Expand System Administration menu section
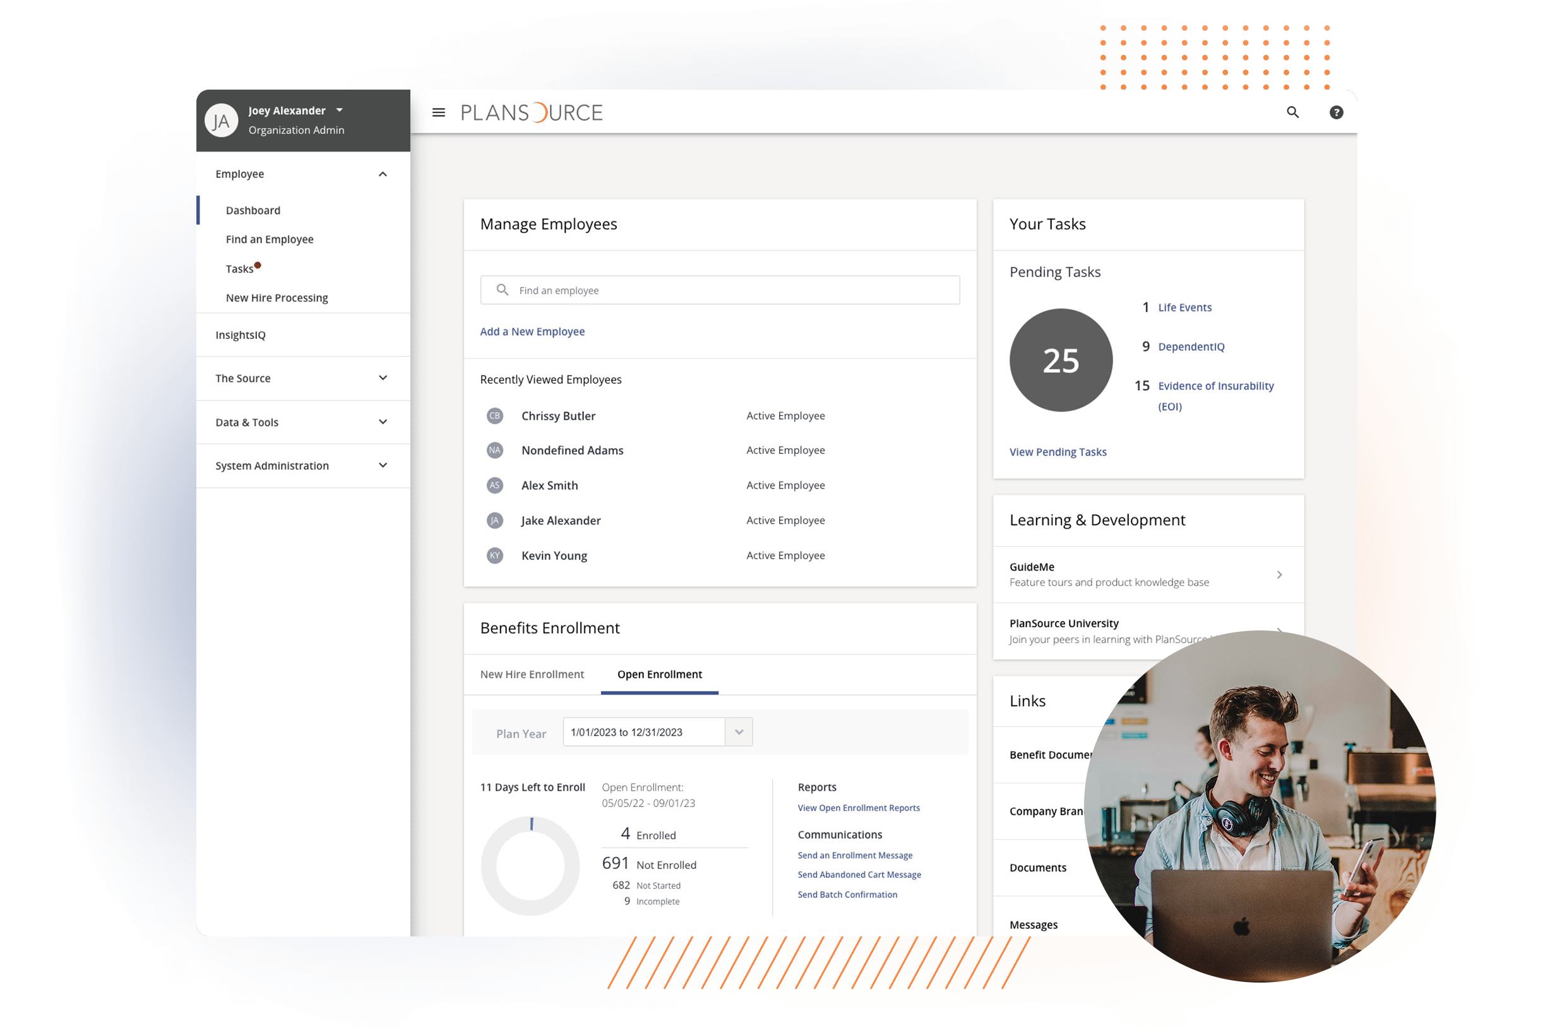 click(383, 465)
